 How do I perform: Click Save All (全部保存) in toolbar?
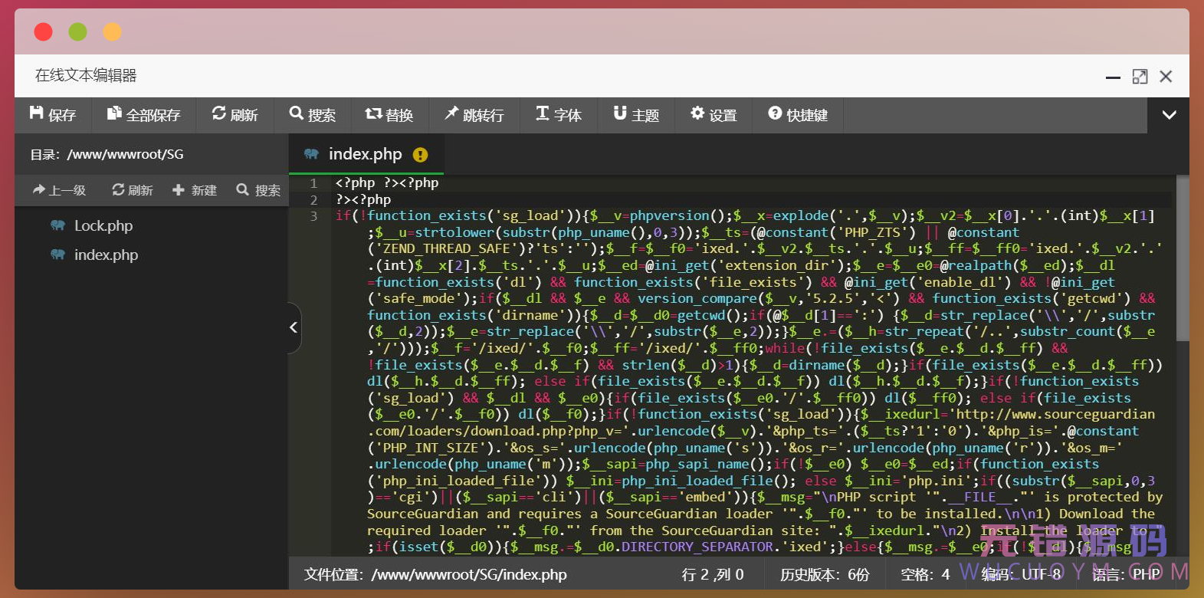click(x=143, y=115)
